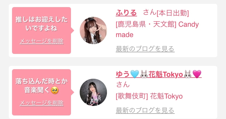Open ふりる's round avatar photo
The image size is (226, 119).
93,30
